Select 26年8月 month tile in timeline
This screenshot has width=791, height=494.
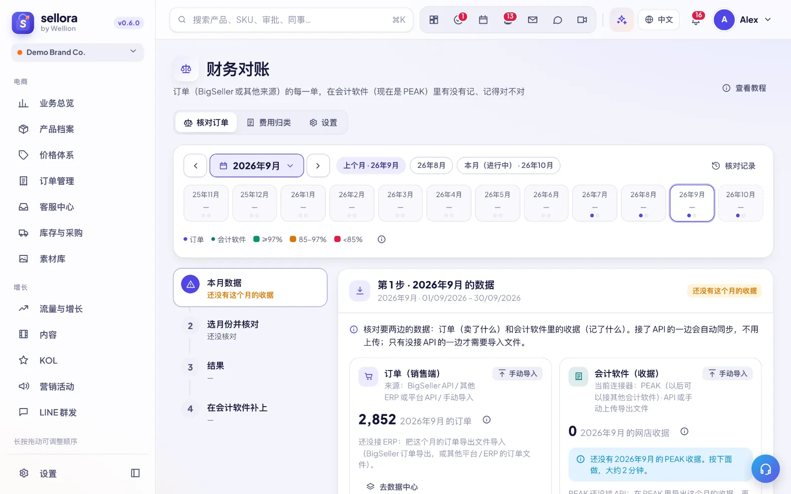click(643, 203)
